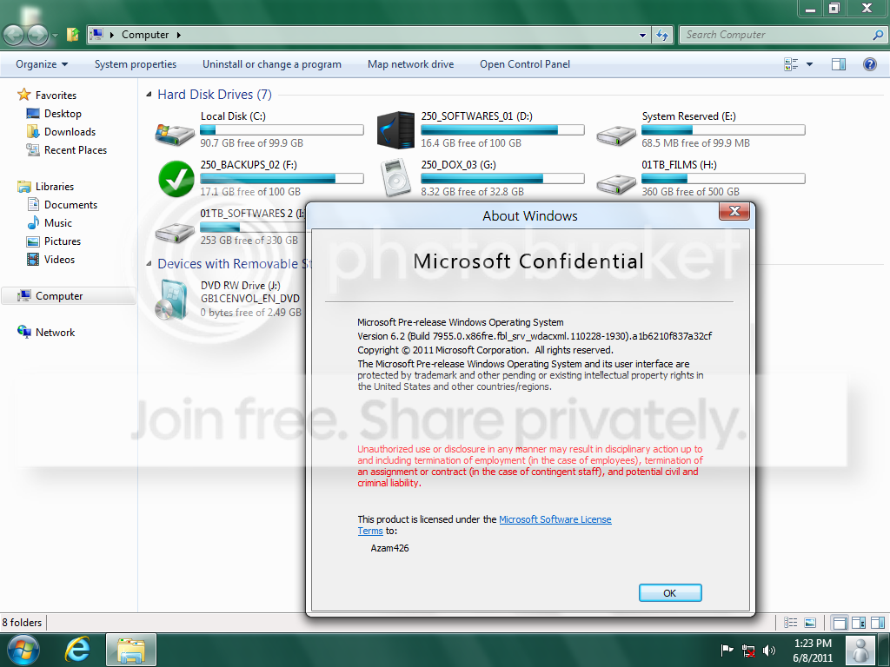
Task: Select the Local Disk (C:) drive icon
Action: (x=175, y=135)
